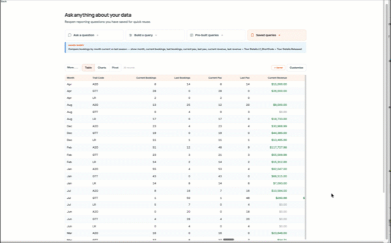Click the table's horizontal scrollbar thumb
This screenshot has height=243, width=391.
tap(229, 240)
